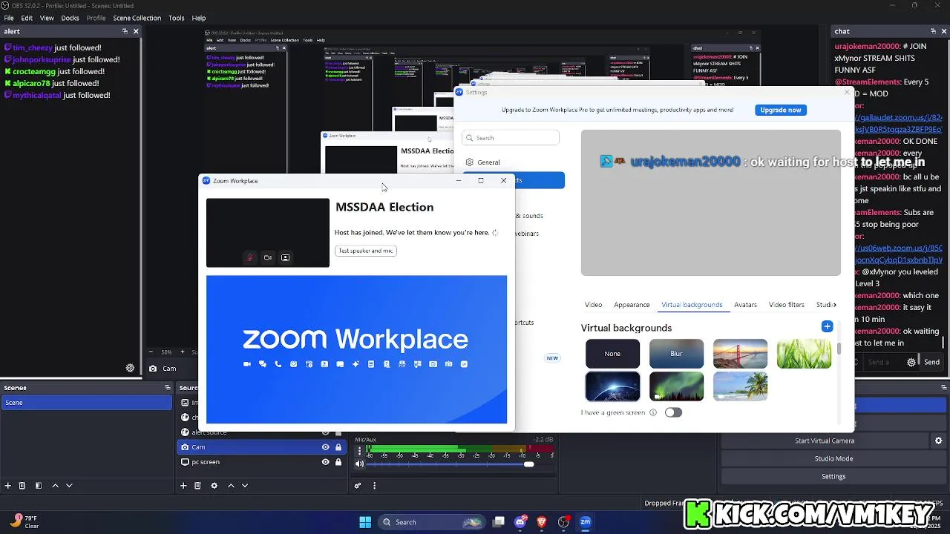This screenshot has width=950, height=534.
Task: Open scene filters icon
Action: point(39,486)
